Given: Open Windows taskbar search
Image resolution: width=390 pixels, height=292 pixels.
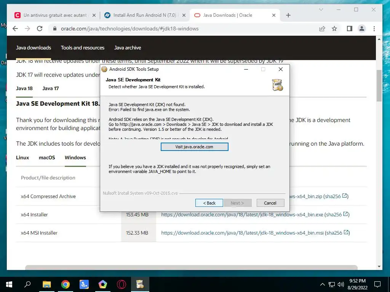Looking at the screenshot, I should tap(27, 284).
